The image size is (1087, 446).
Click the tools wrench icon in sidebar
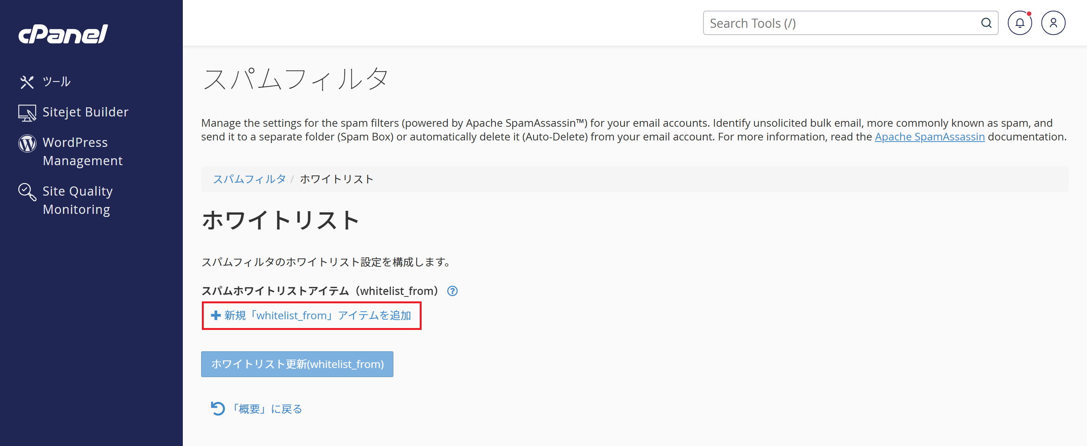pos(27,82)
